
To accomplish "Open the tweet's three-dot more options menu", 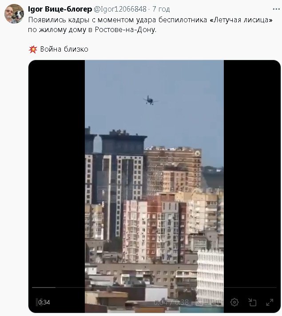I will (276, 9).
